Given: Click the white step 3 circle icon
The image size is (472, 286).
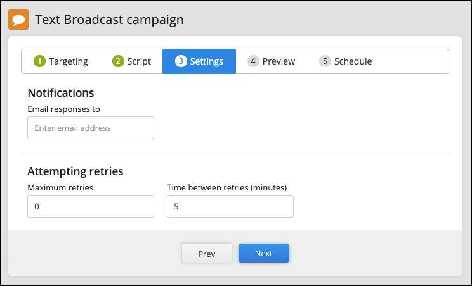Looking at the screenshot, I should [x=181, y=61].
